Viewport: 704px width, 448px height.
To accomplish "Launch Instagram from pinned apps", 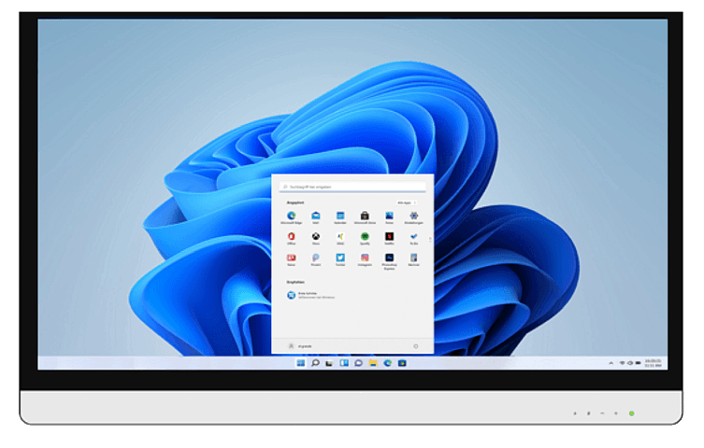I will (365, 259).
